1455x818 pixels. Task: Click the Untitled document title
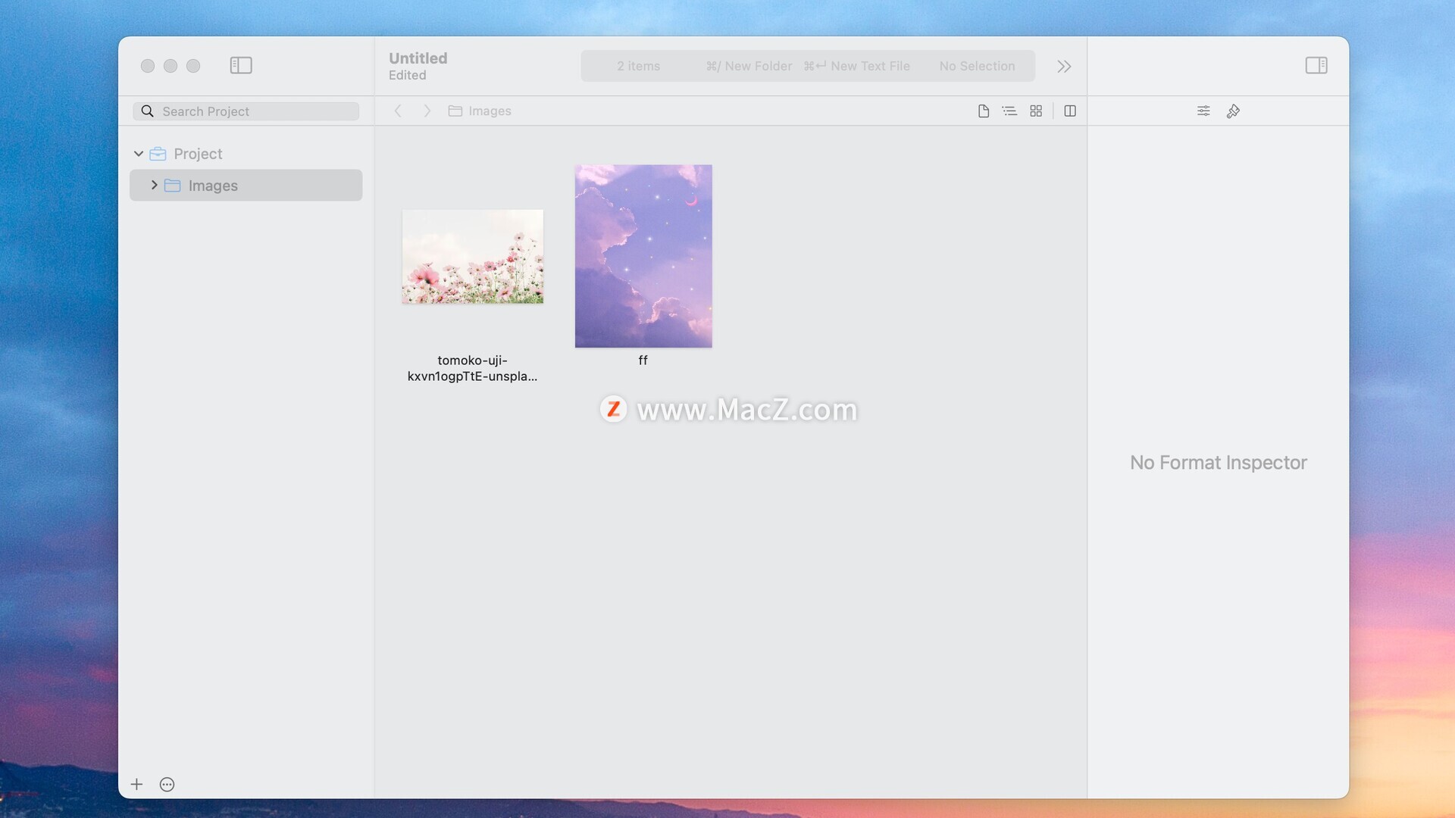click(x=418, y=58)
